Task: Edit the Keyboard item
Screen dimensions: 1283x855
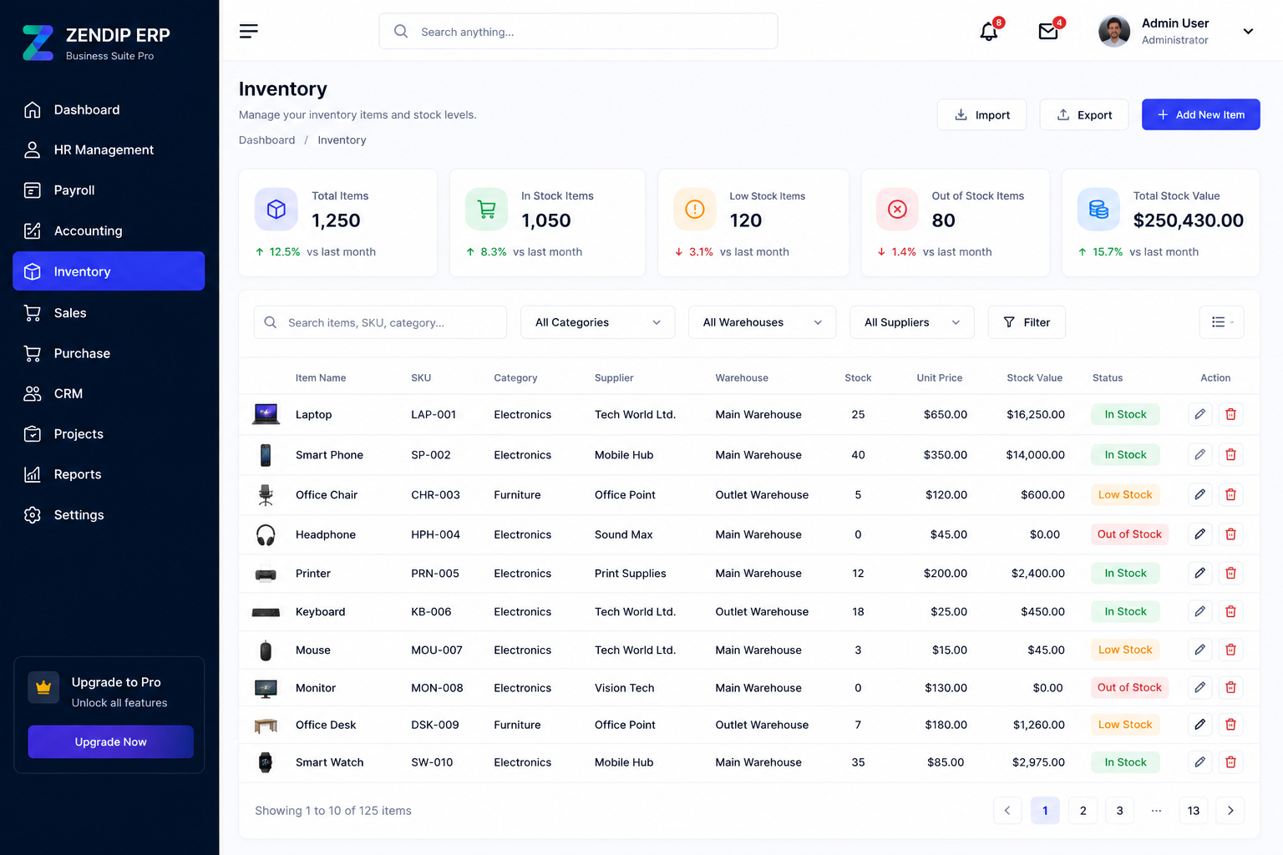Action: click(1199, 611)
